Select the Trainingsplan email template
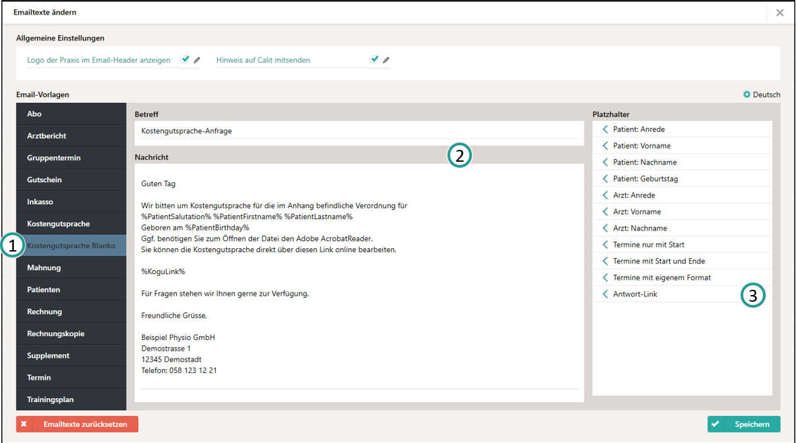Screen dimensions: 796x443 71,399
